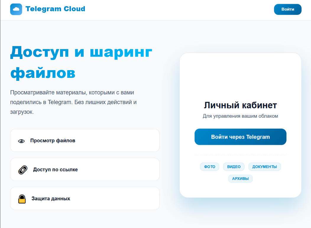Select the АРХИВЫ tag

point(240,178)
